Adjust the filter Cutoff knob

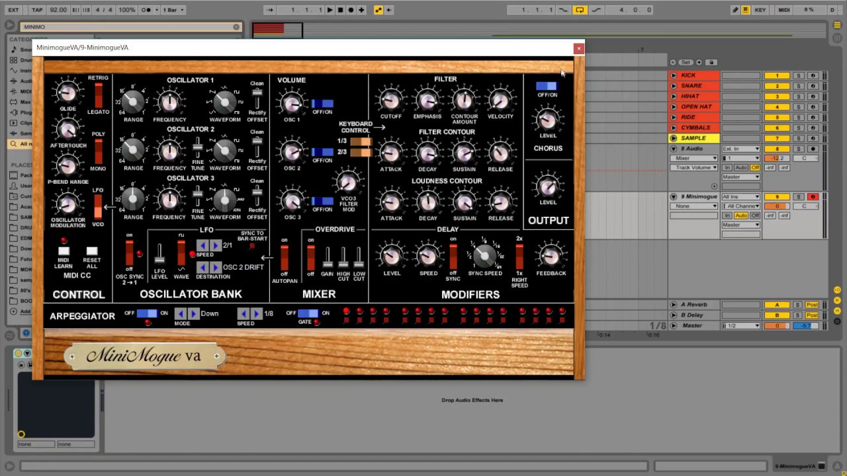tap(390, 100)
